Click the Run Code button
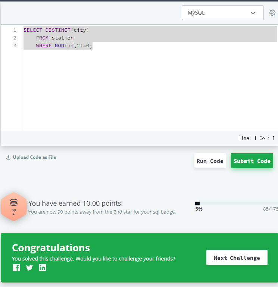278x287 pixels. (210, 161)
